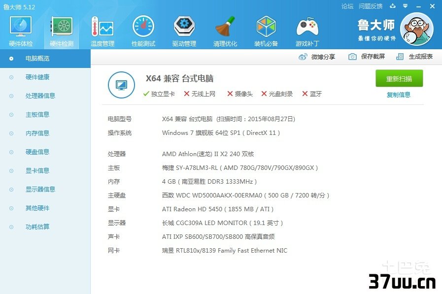Click the 鲁大师 5.12 title text
The image size is (442, 294).
pyautogui.click(x=19, y=7)
